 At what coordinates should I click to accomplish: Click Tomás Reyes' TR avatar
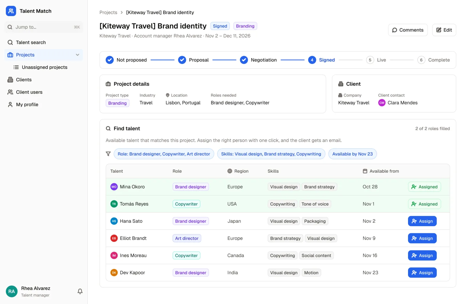pyautogui.click(x=114, y=204)
